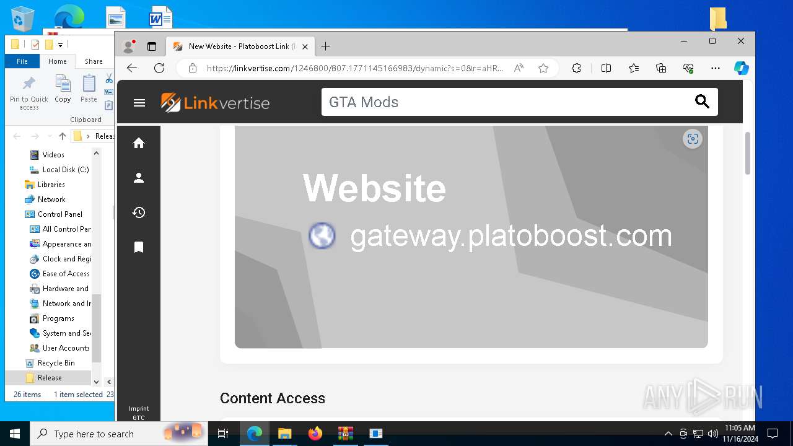
Task: Click the browser page vertical scrollbar
Action: coord(748,153)
